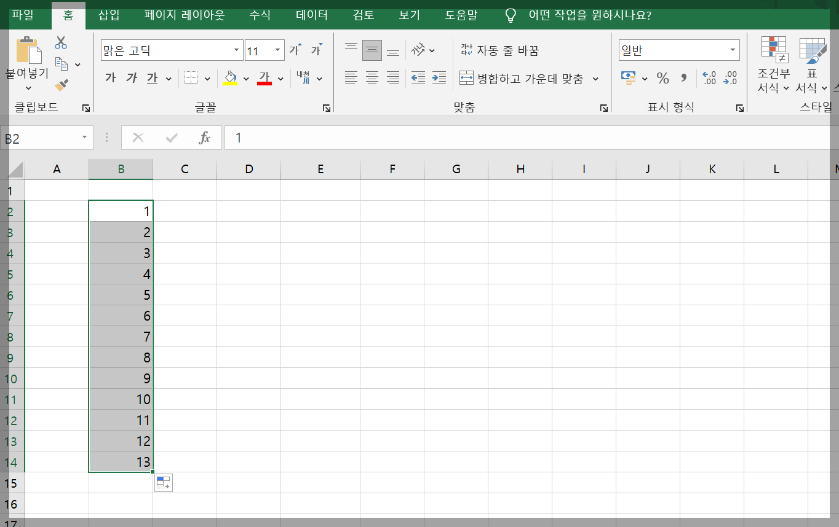This screenshot has height=527, width=839.
Task: Enable 자동 줄 바꿈 (wrap text)
Action: (x=501, y=50)
